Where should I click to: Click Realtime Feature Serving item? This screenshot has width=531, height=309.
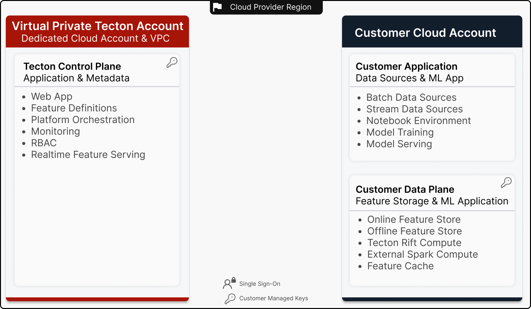click(88, 155)
